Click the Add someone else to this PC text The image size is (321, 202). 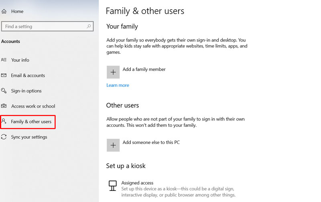tap(151, 142)
